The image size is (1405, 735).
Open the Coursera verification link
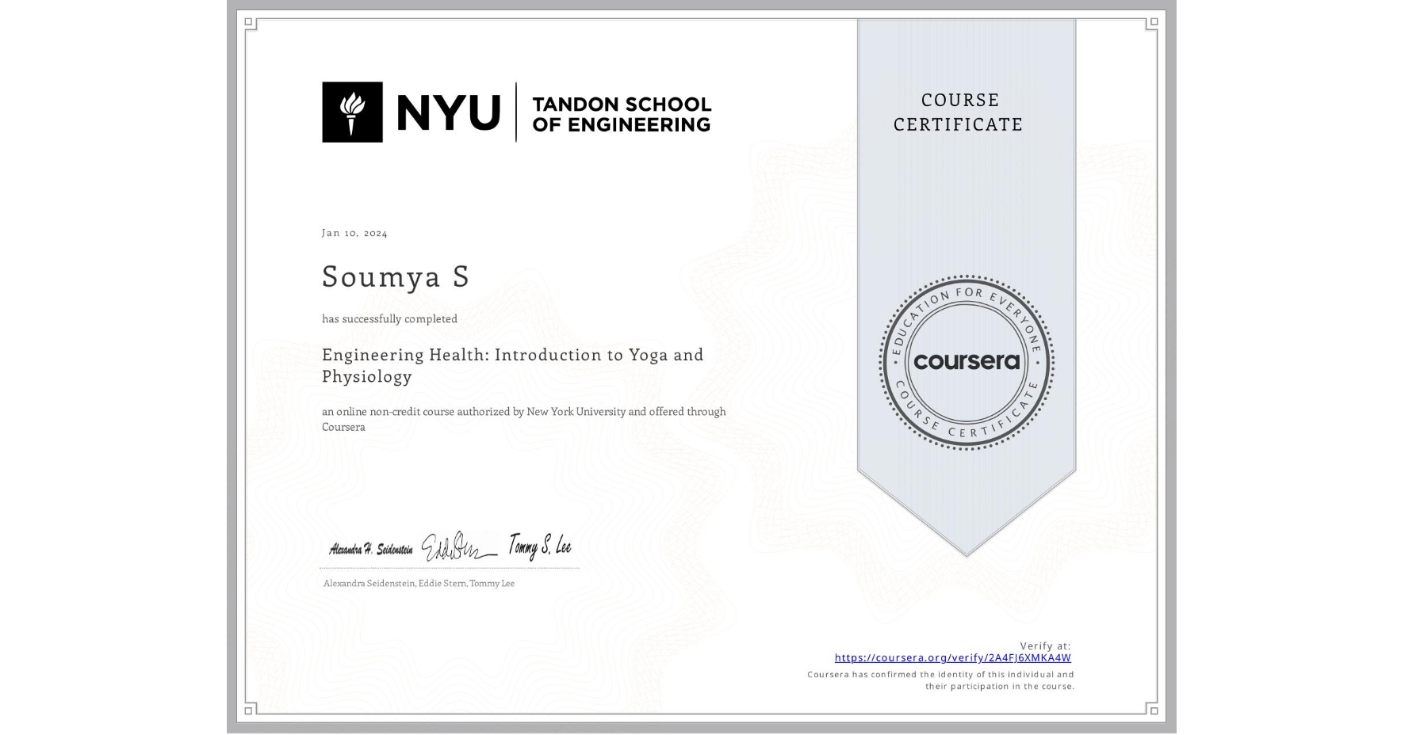(953, 657)
